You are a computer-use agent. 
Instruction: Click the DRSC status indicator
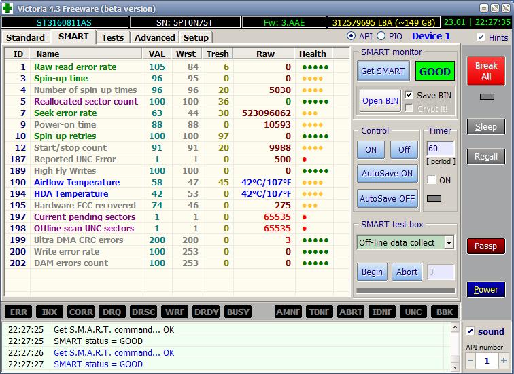tap(143, 312)
